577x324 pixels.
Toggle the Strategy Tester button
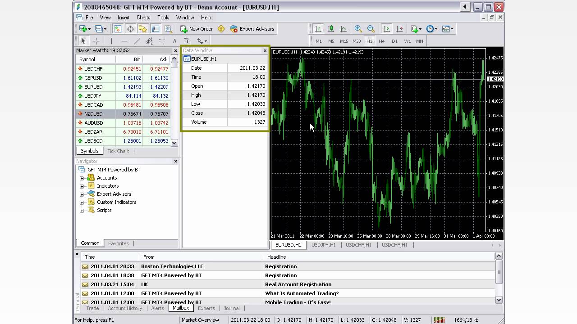[168, 29]
